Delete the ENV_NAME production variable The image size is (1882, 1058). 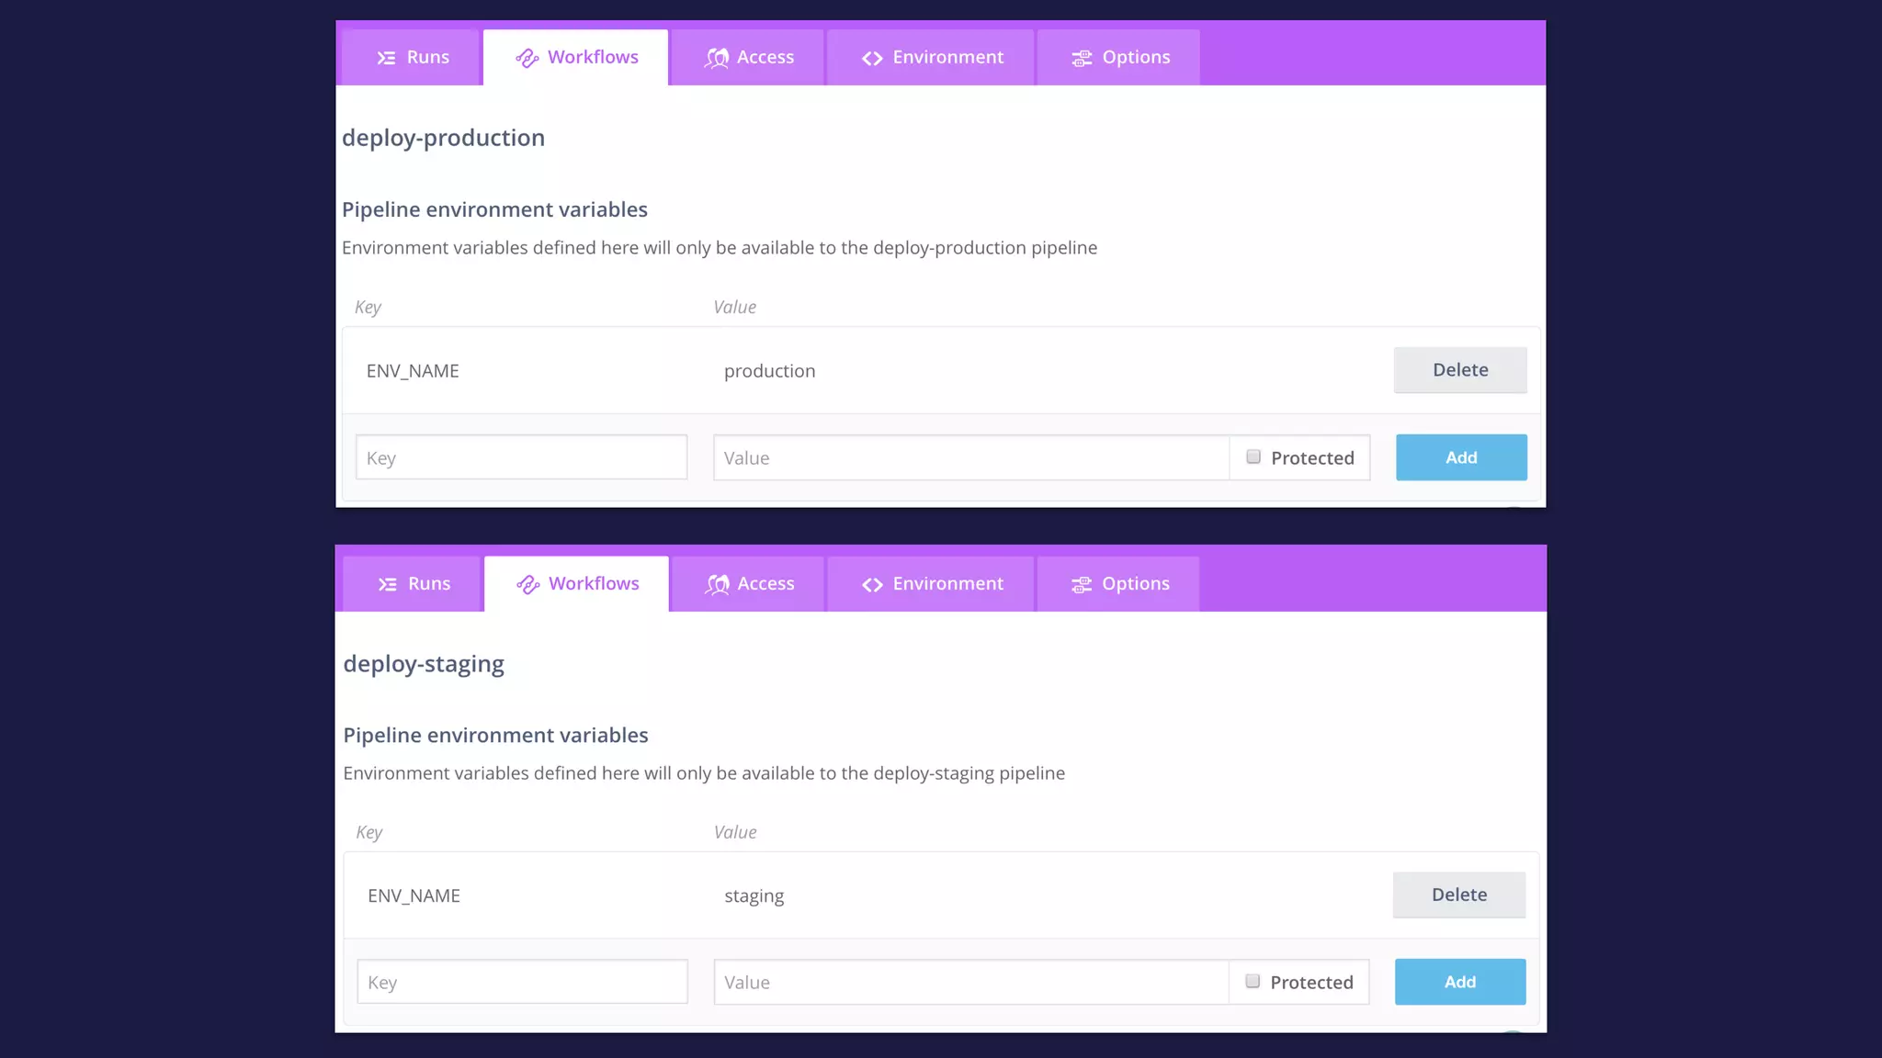[1459, 370]
